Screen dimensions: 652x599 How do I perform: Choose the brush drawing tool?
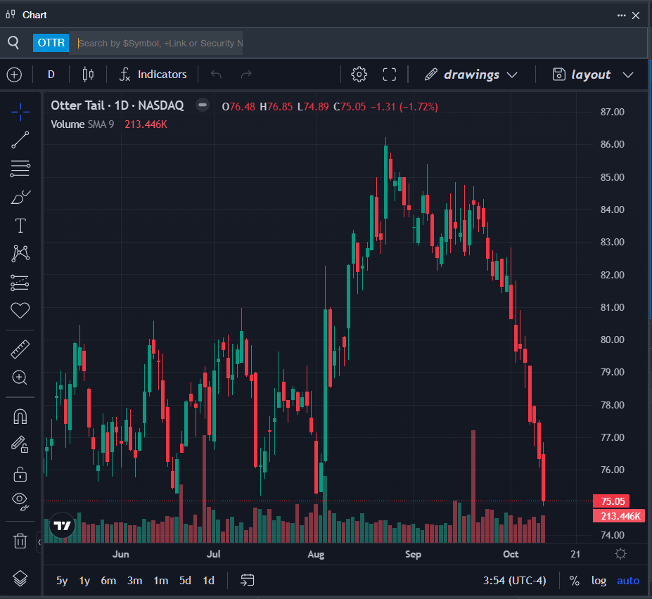point(20,197)
